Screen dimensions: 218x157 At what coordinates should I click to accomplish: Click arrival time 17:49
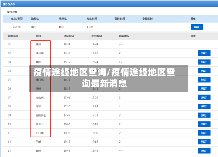pyautogui.click(x=67, y=115)
